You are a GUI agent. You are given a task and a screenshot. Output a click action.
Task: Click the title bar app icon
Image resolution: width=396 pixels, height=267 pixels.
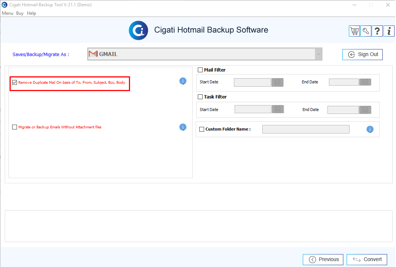click(4, 5)
